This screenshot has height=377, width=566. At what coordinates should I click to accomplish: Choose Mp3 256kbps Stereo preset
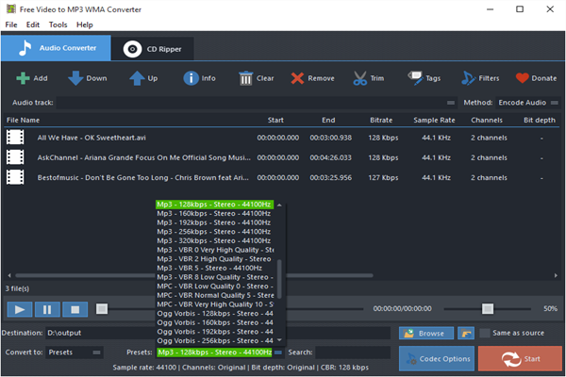[x=214, y=232]
